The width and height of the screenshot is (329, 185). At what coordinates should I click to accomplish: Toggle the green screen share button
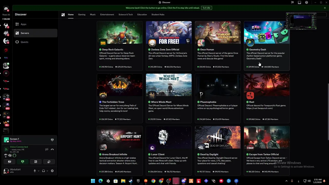click(x=23, y=162)
